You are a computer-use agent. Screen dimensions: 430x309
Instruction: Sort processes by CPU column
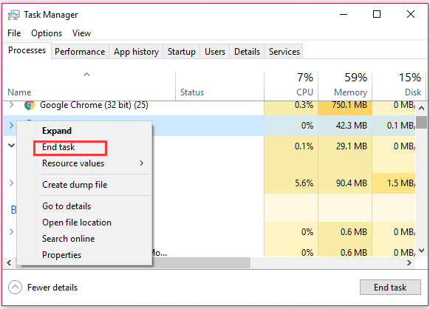point(291,85)
